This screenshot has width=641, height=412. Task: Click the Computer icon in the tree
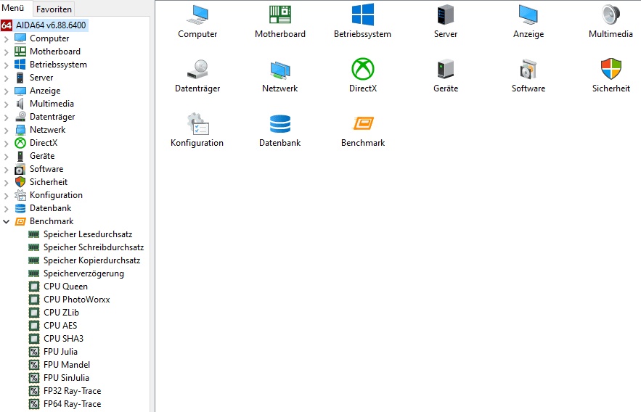(x=20, y=38)
